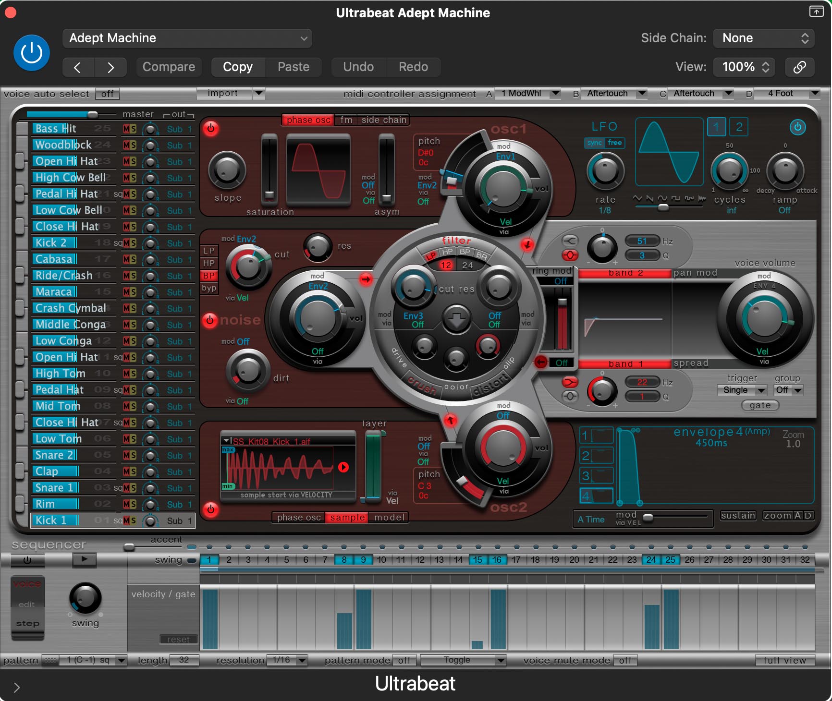The image size is (832, 701).
Task: Go to next preset arrow
Action: pos(111,67)
